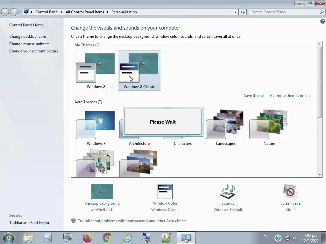Screen dimensions: 326x244
Task: Open the Screen Saver settings icon
Action: 291,191
